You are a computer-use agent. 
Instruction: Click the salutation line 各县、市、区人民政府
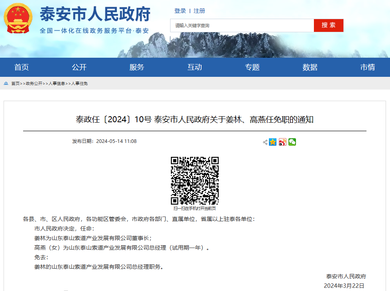139,219
